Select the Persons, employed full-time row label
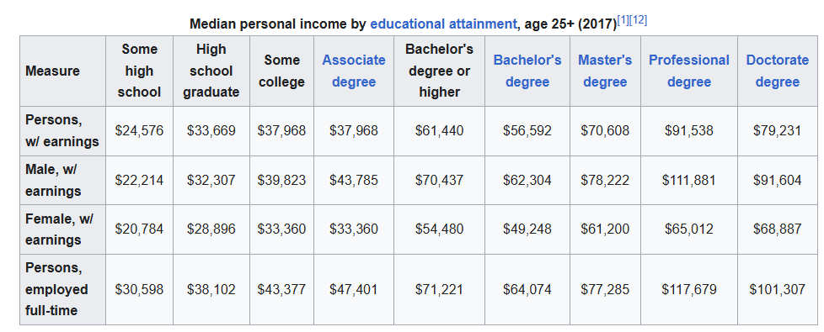824x332 pixels. point(62,289)
